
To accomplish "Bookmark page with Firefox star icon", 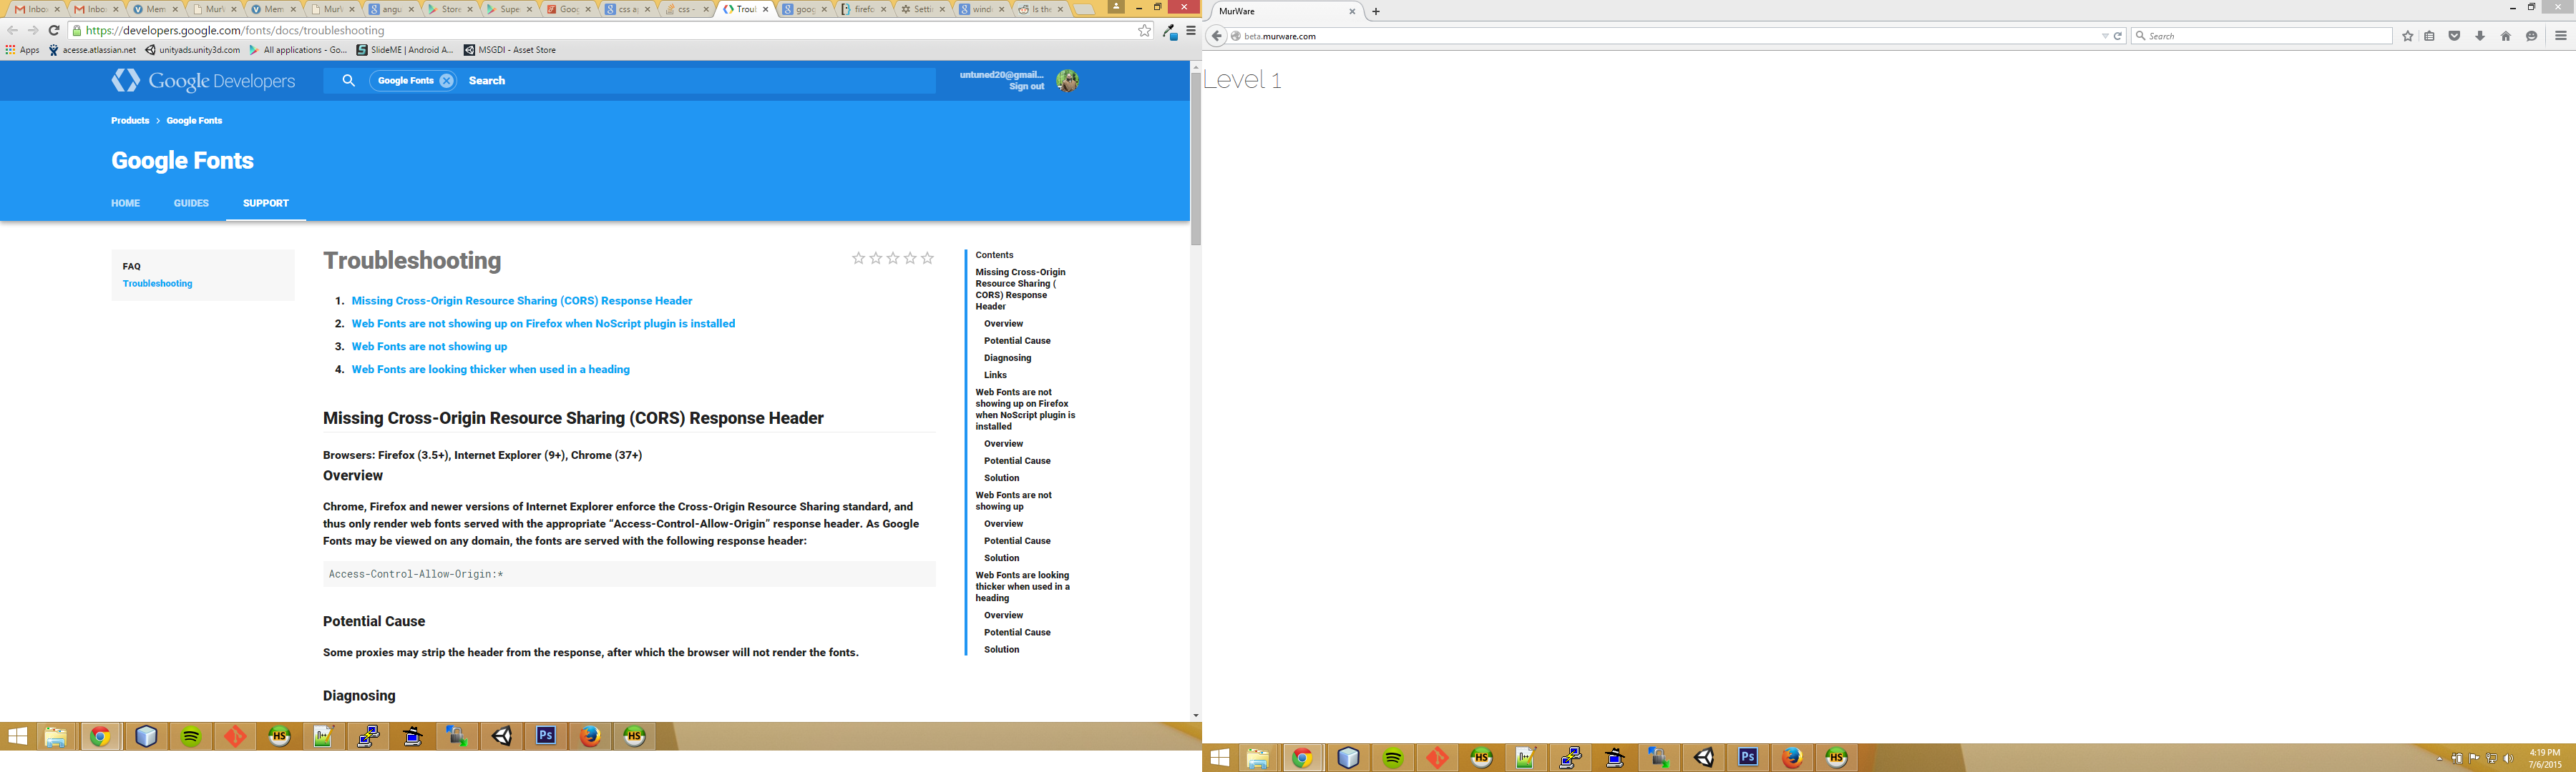I will [x=2408, y=36].
